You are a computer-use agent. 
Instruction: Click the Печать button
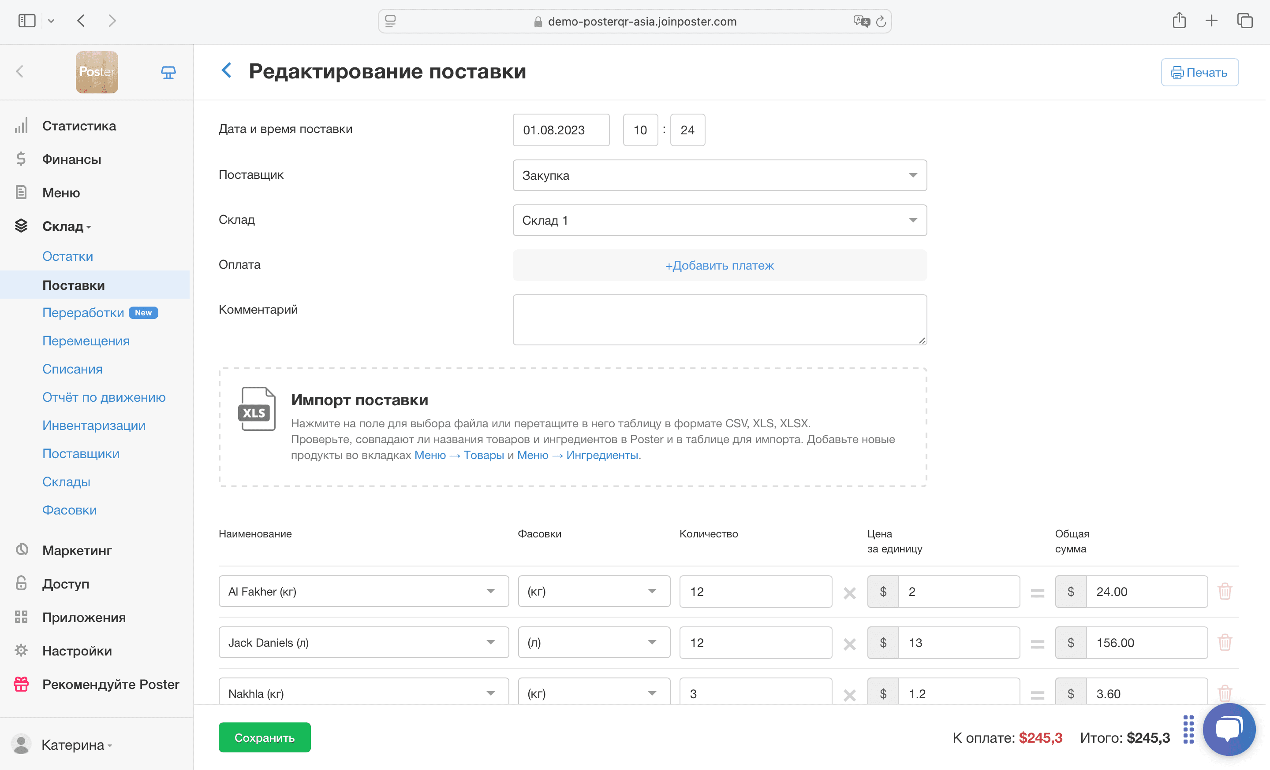(1200, 72)
